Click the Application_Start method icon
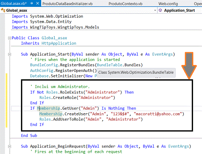Image resolution: width=202 pixels, height=154 pixels. point(160,10)
